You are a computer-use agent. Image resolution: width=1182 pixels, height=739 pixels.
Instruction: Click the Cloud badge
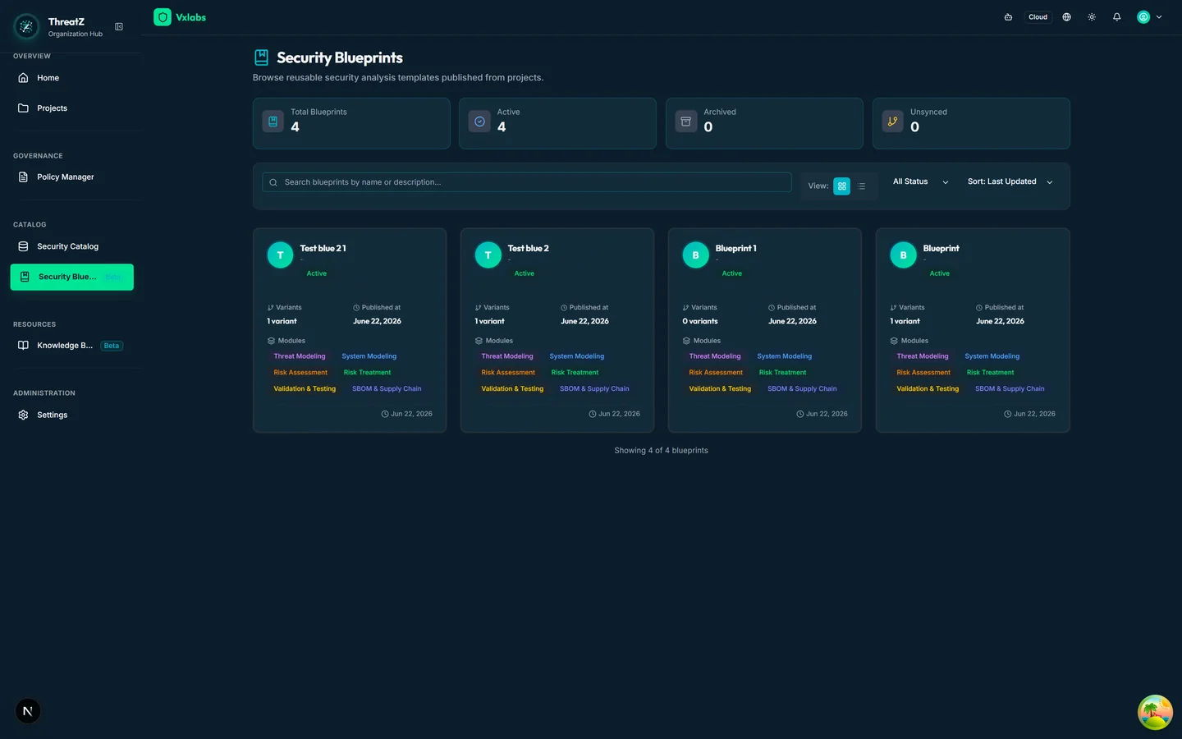(x=1038, y=17)
